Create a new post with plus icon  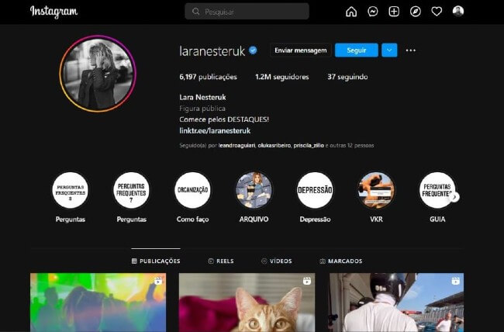[394, 12]
